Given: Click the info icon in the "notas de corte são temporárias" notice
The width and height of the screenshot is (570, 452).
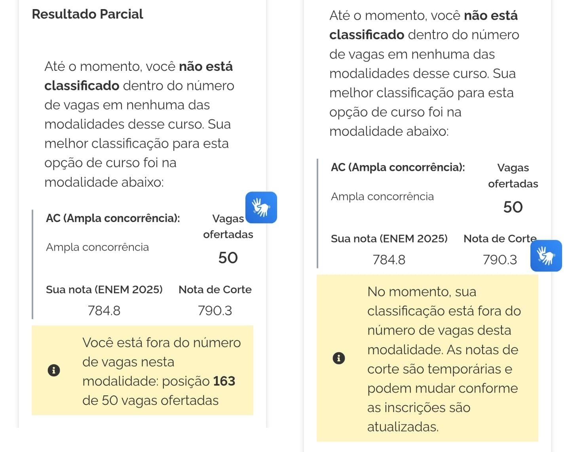Looking at the screenshot, I should pyautogui.click(x=339, y=358).
